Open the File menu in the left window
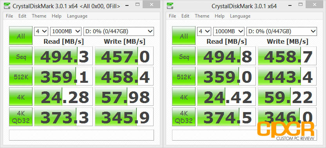 coord(9,16)
